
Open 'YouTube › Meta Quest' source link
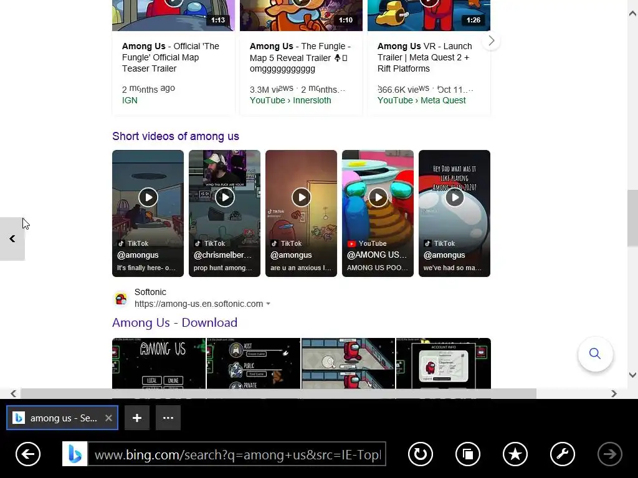421,100
